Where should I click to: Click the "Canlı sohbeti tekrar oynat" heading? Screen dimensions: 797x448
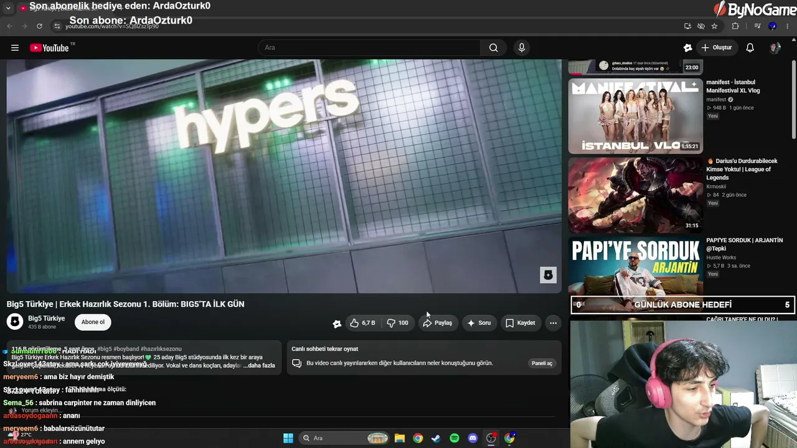pyautogui.click(x=325, y=349)
